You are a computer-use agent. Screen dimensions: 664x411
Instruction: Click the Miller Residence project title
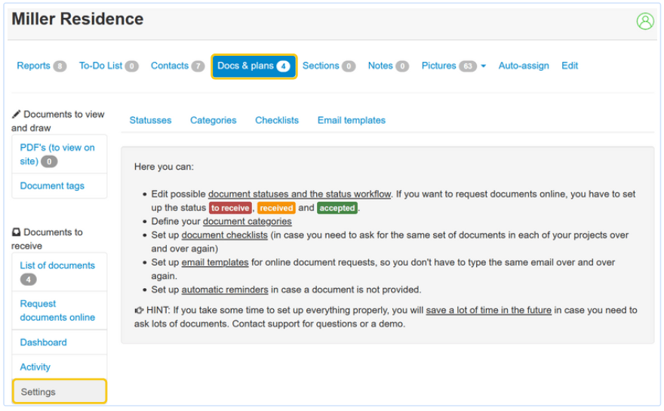(x=78, y=20)
